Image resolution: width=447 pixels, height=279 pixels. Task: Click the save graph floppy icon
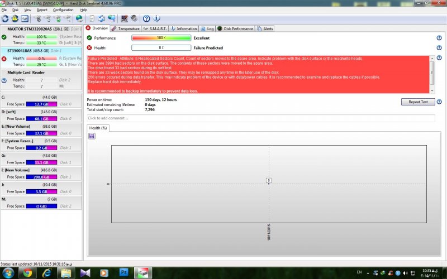pyautogui.click(x=92, y=136)
